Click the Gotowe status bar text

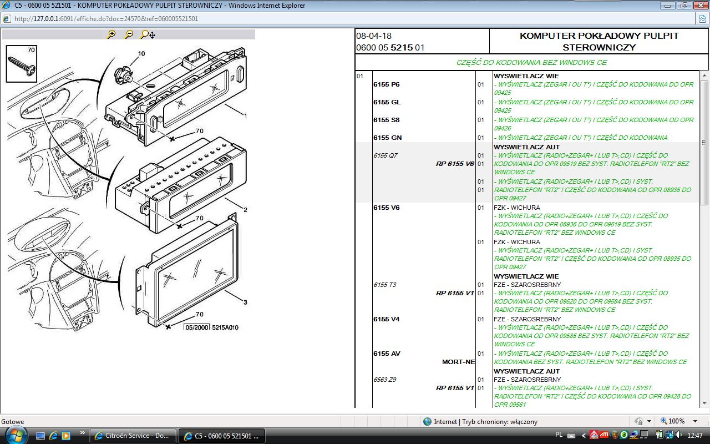tap(12, 422)
